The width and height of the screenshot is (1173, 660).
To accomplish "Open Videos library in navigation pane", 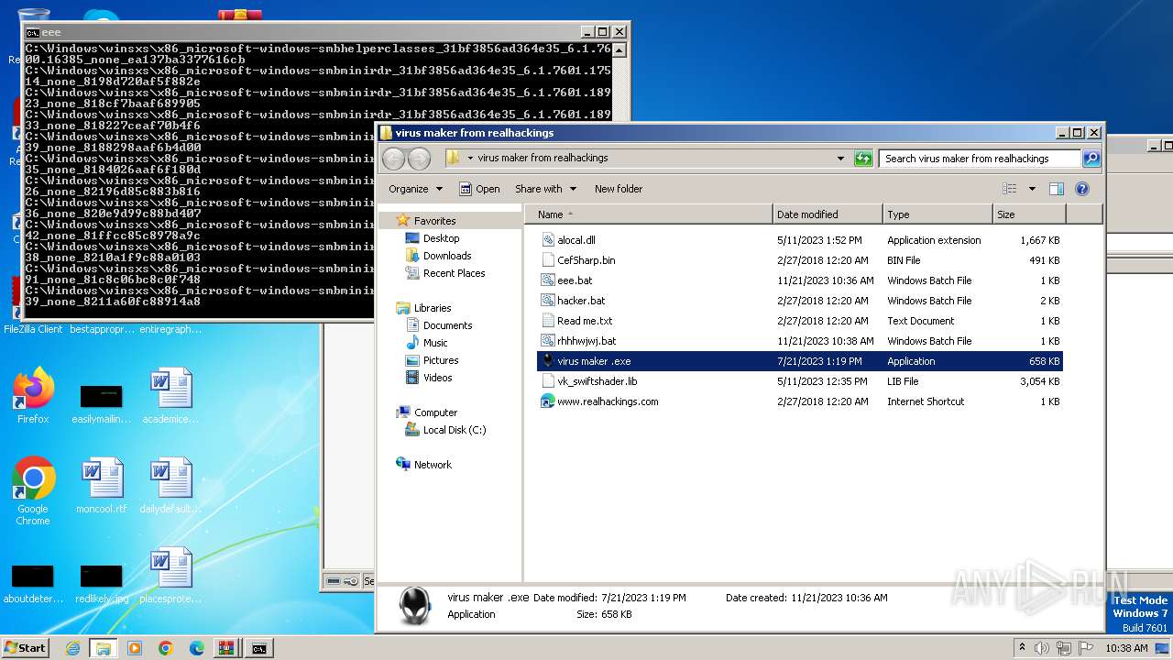I will 437,378.
